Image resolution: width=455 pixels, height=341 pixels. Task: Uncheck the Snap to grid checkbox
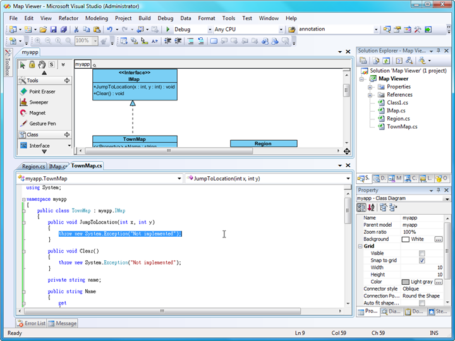pyautogui.click(x=422, y=260)
